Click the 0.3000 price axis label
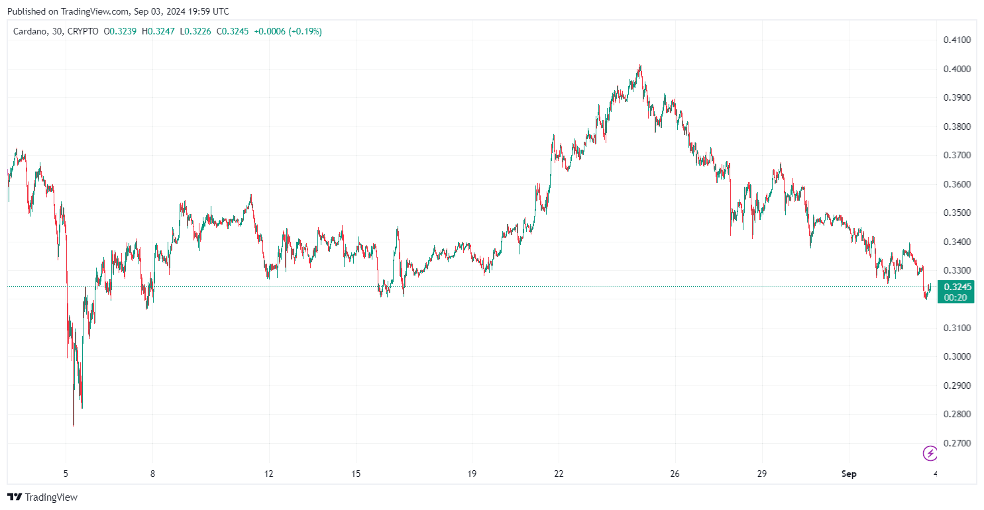Screen dimensions: 984x510 point(957,356)
